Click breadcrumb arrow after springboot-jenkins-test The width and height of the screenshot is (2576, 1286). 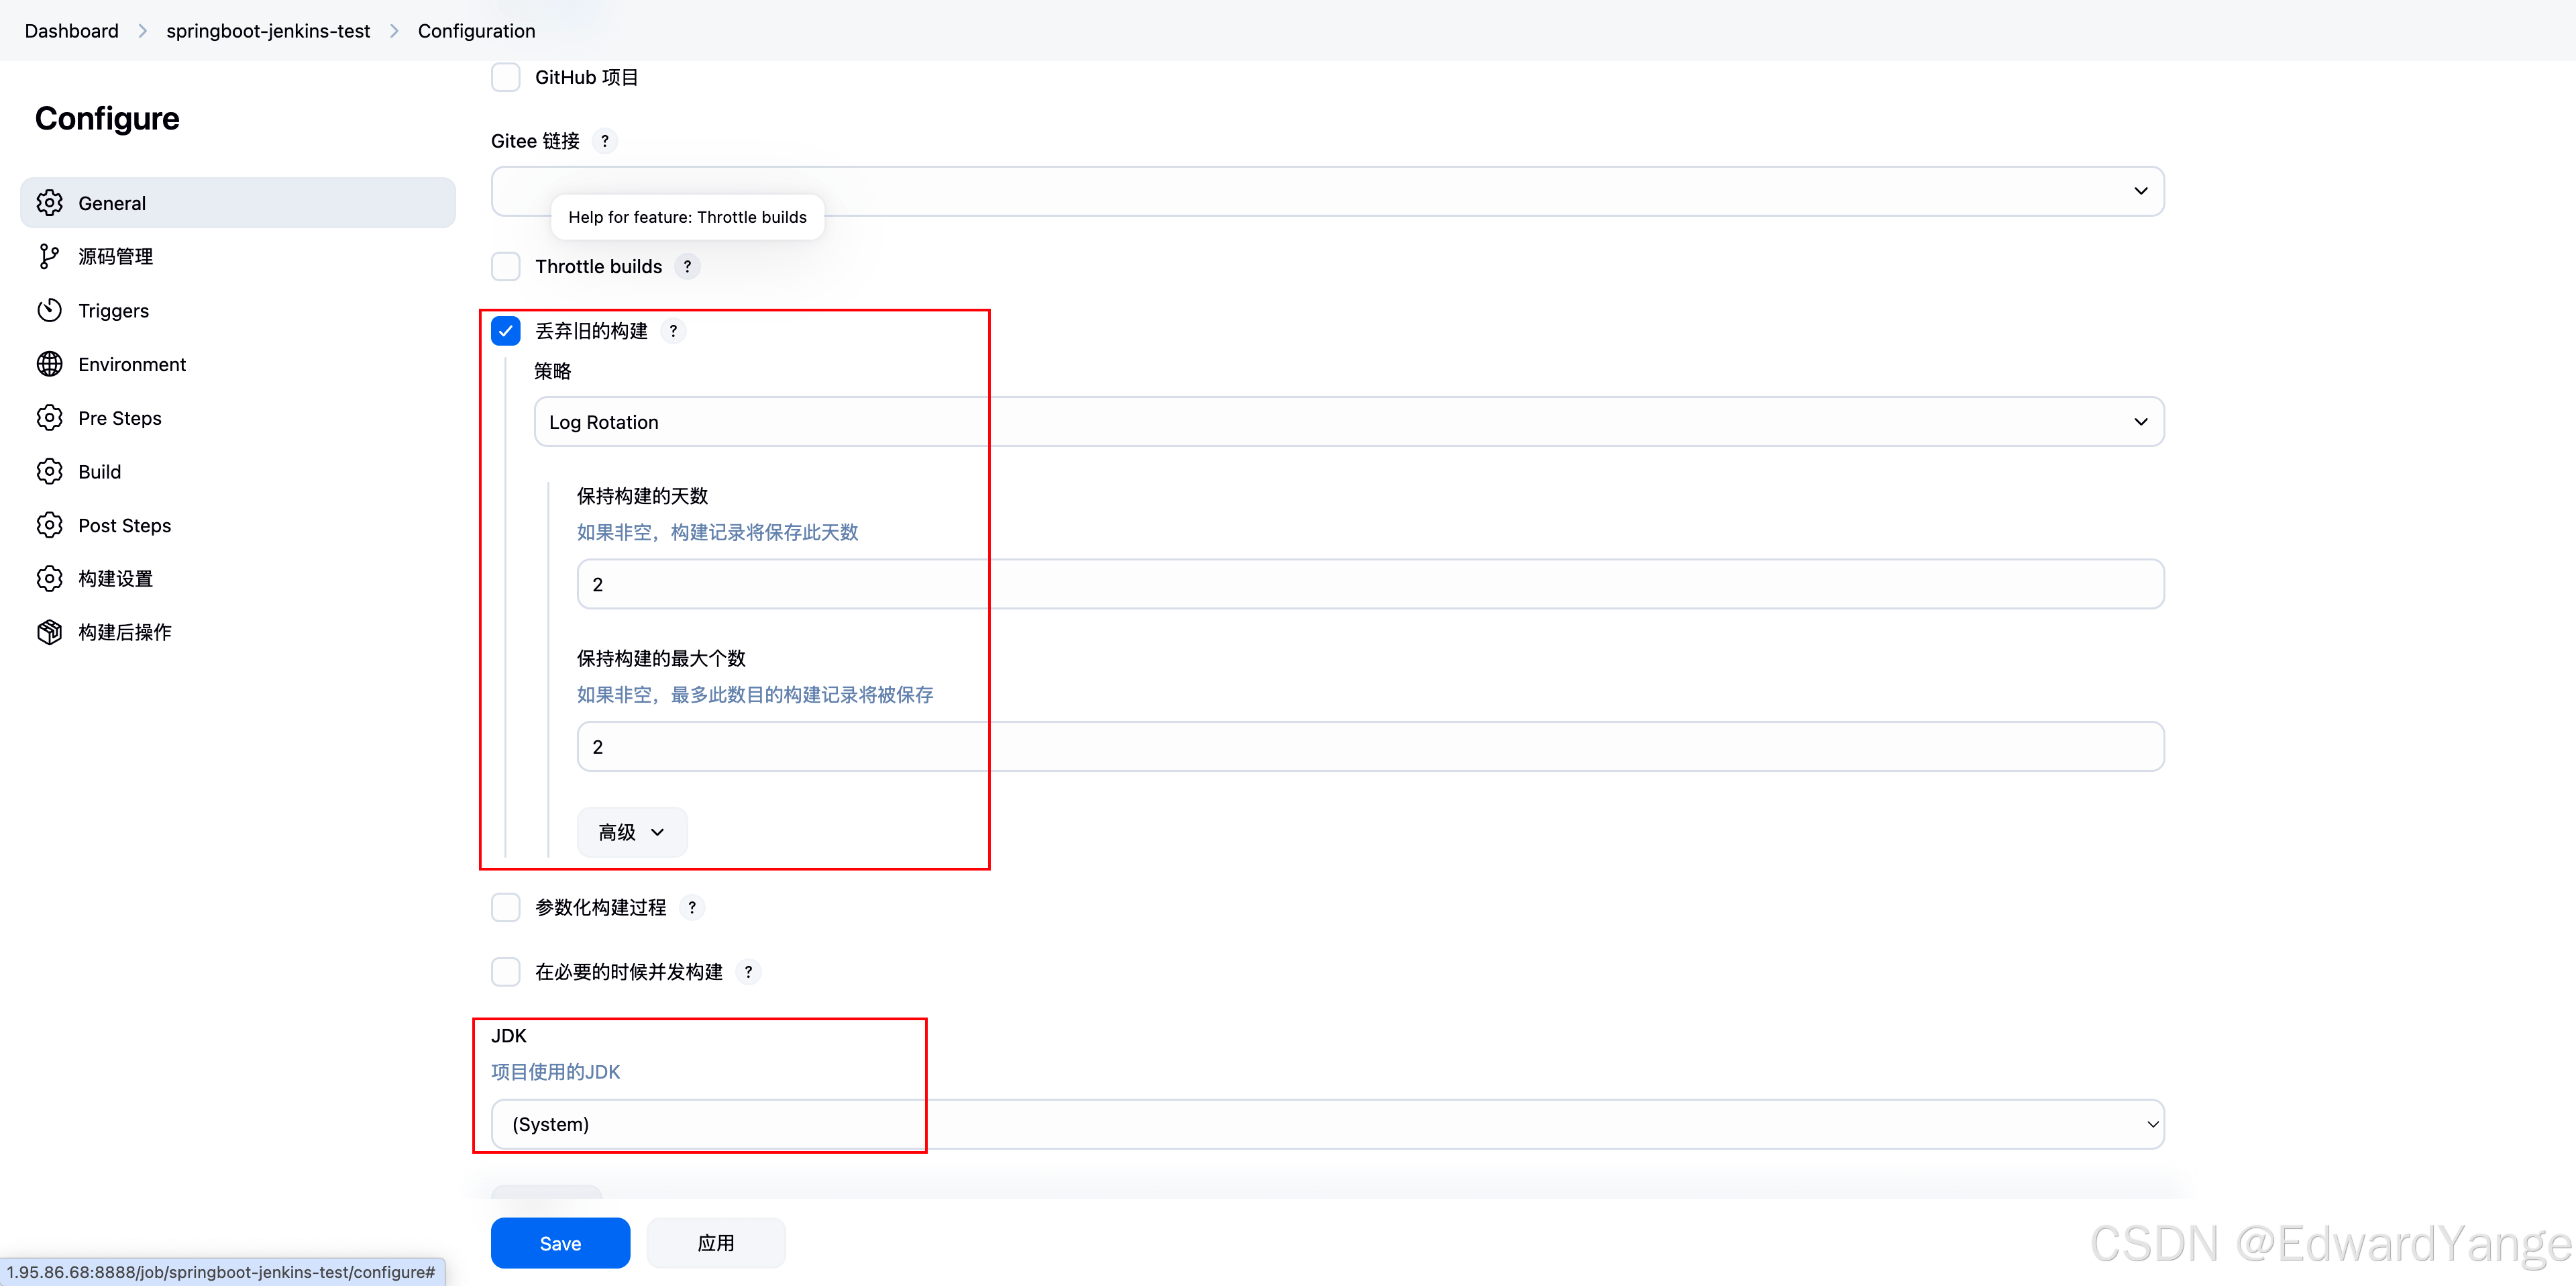pyautogui.click(x=394, y=31)
